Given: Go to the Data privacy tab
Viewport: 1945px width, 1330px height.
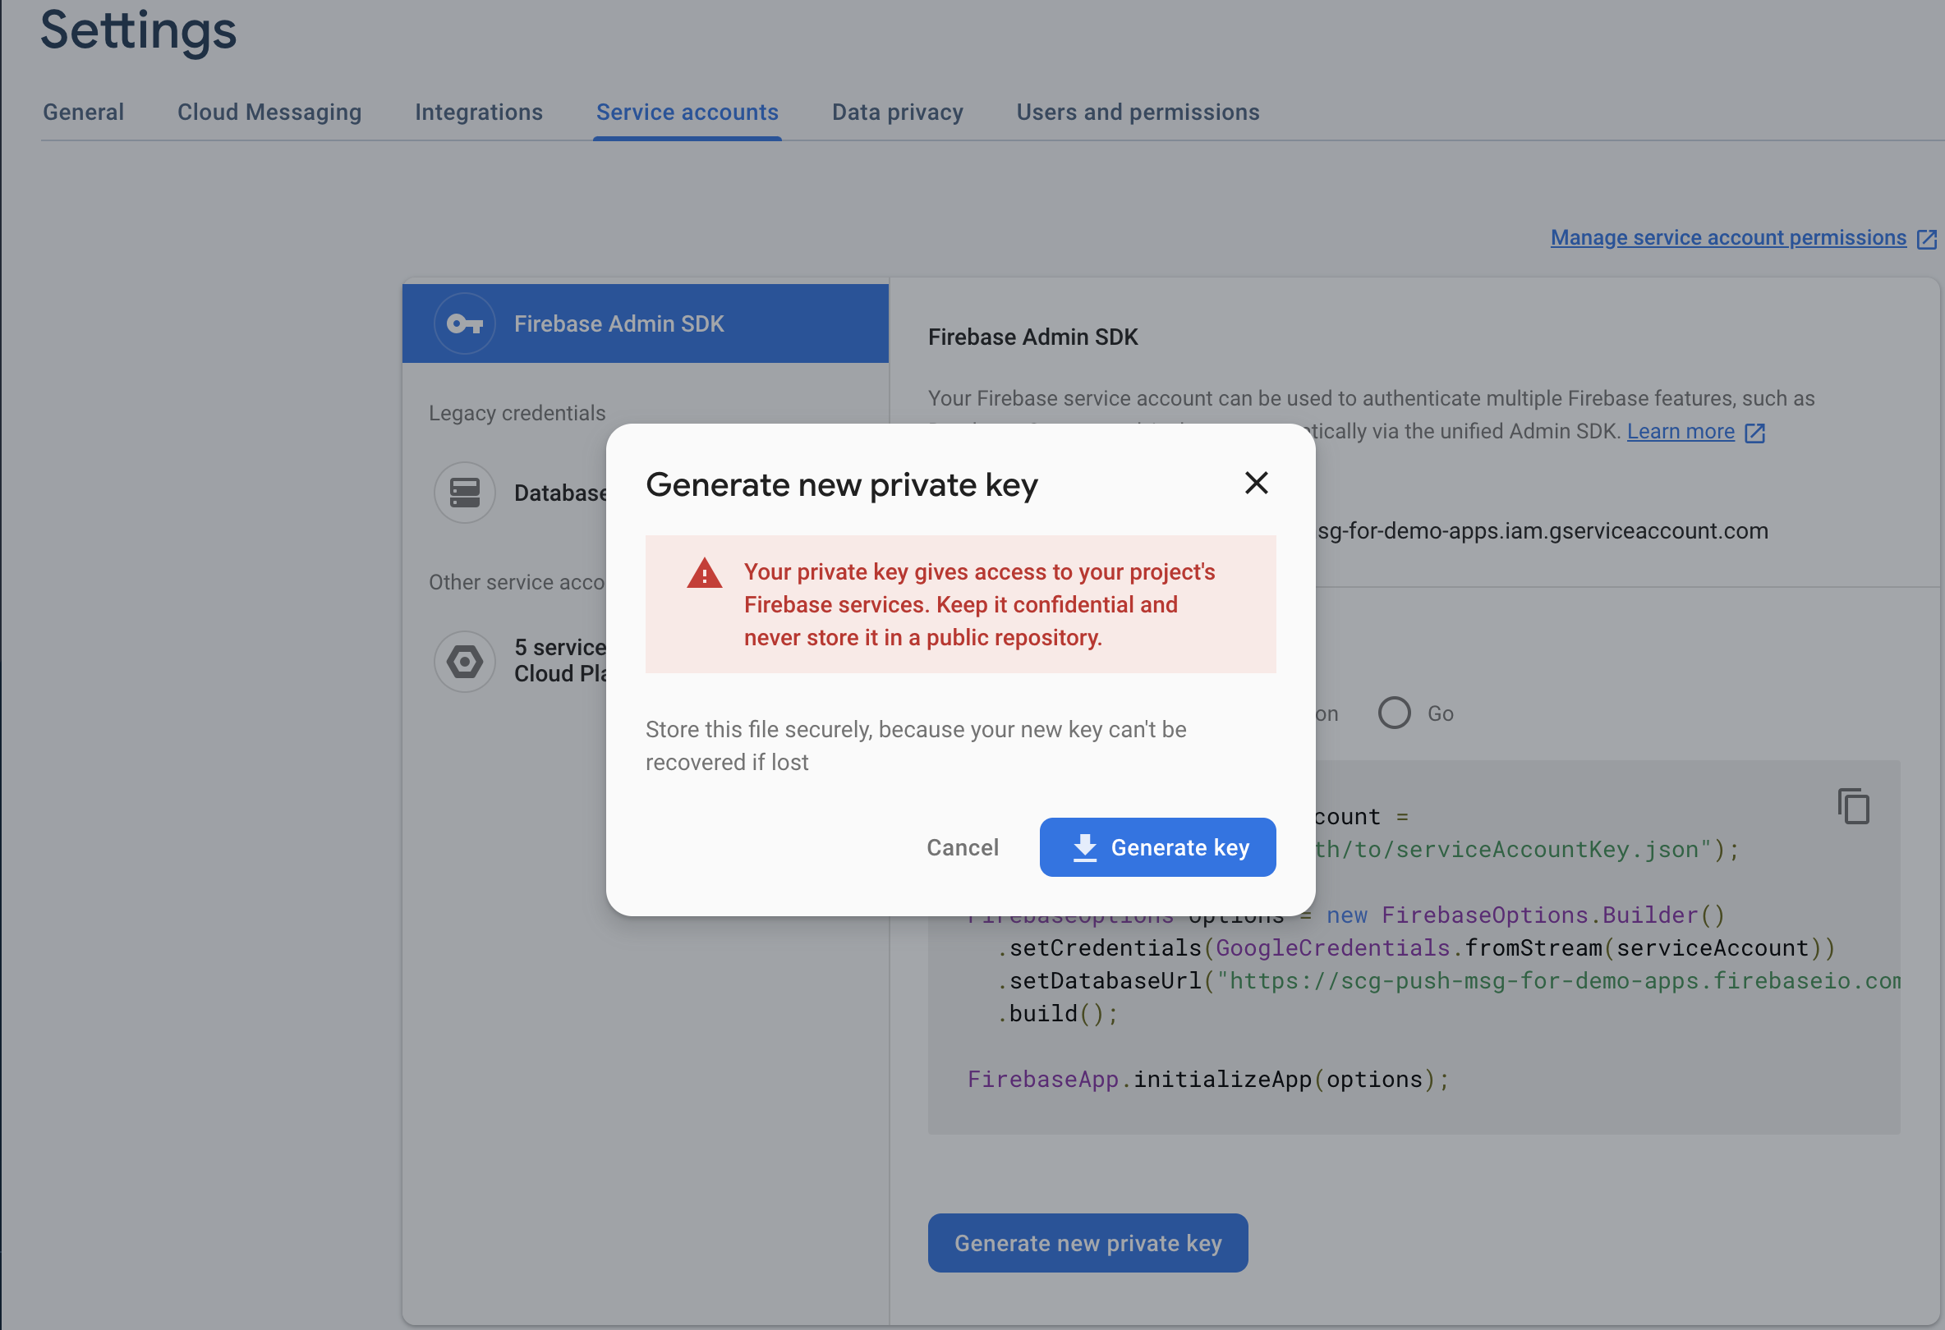Looking at the screenshot, I should [897, 112].
